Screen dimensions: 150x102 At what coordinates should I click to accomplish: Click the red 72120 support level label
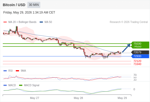[137, 61]
